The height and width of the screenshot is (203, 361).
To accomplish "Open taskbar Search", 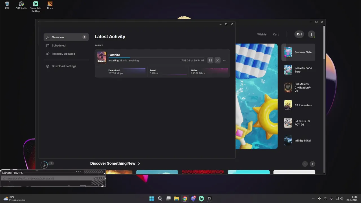I will [160, 198].
